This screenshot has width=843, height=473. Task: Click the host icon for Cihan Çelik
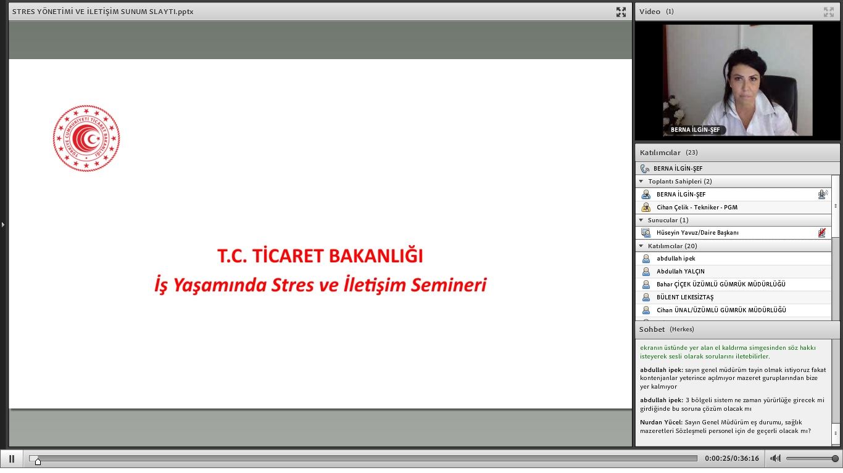646,208
